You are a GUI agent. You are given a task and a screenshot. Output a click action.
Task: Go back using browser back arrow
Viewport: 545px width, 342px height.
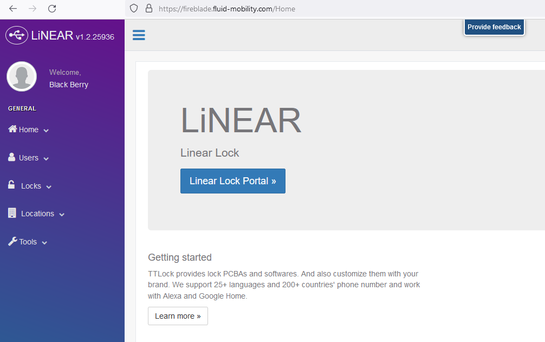click(x=13, y=9)
